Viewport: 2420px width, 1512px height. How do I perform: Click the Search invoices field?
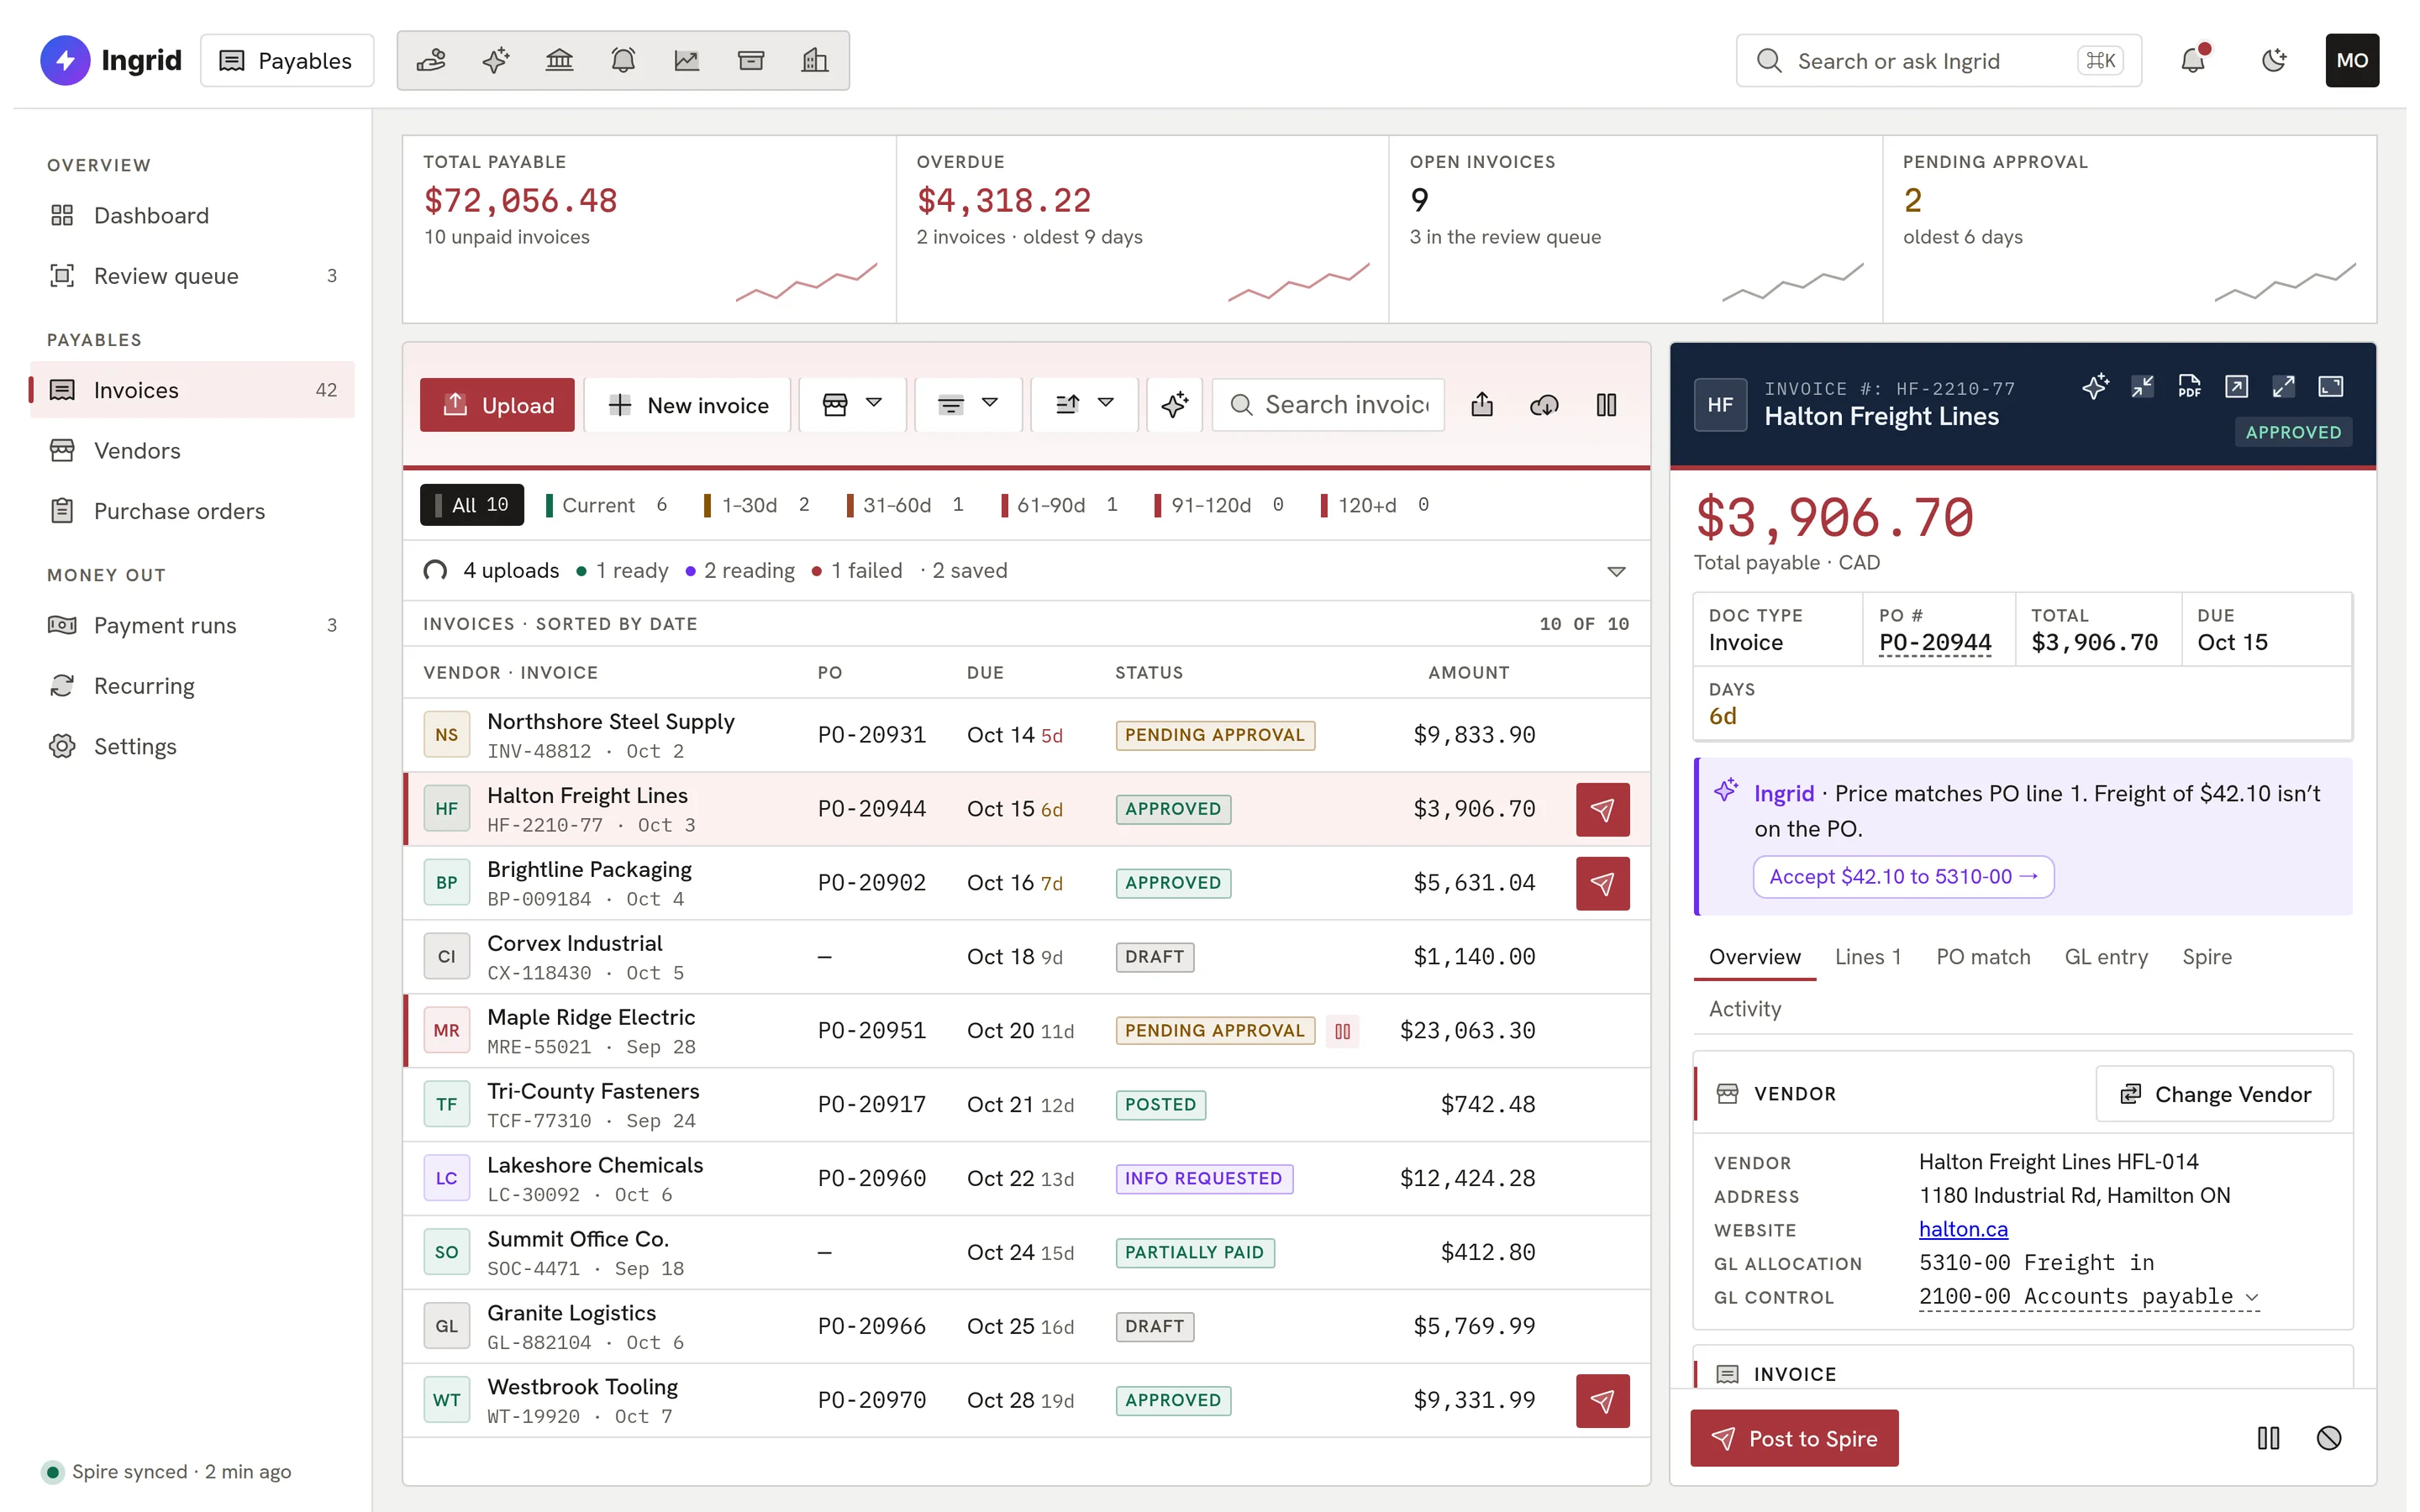coord(1328,405)
